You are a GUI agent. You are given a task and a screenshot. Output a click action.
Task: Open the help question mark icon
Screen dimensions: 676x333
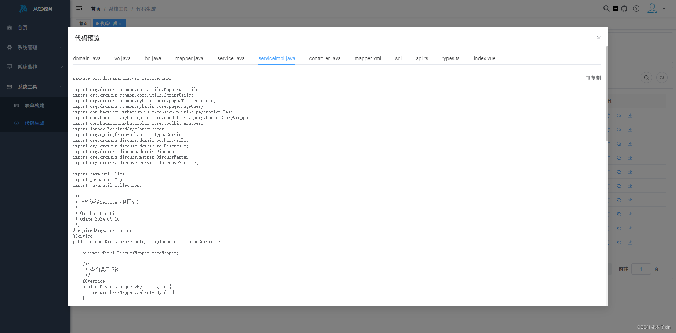636,8
